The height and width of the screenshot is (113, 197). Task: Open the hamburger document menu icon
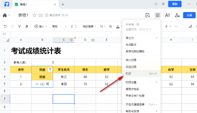click(x=157, y=15)
